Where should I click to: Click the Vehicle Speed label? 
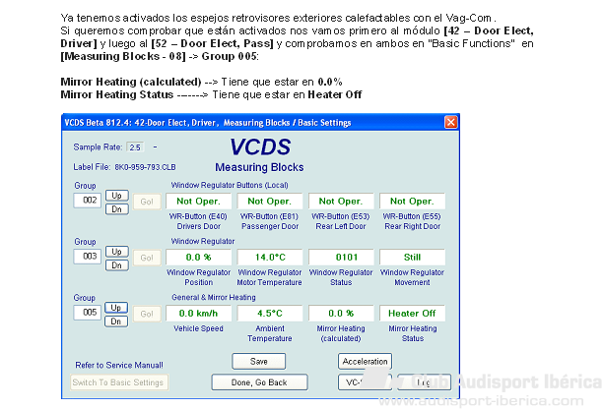coord(198,328)
